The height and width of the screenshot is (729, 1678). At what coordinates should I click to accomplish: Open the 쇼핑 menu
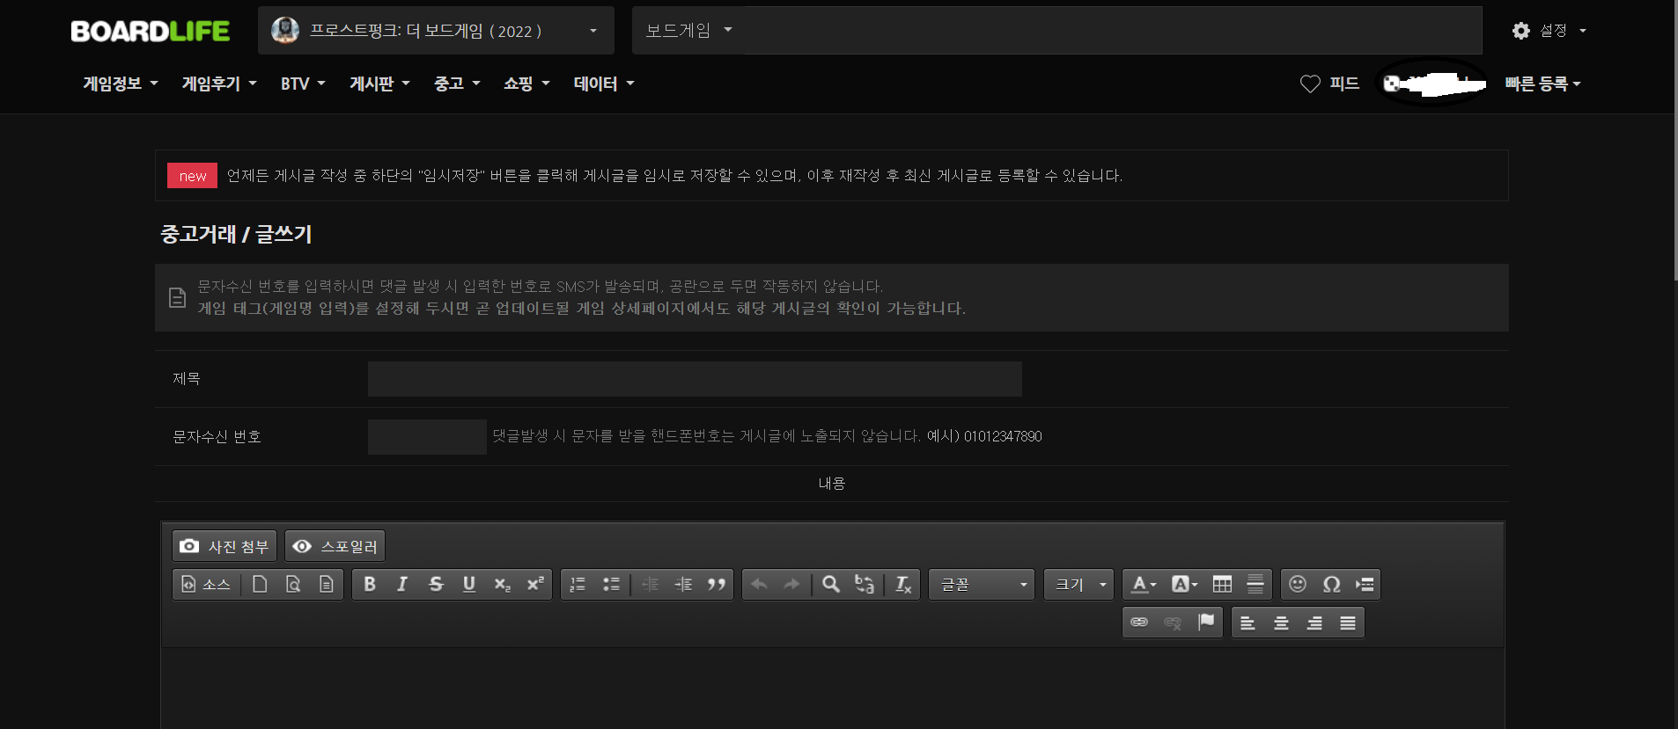pyautogui.click(x=526, y=84)
